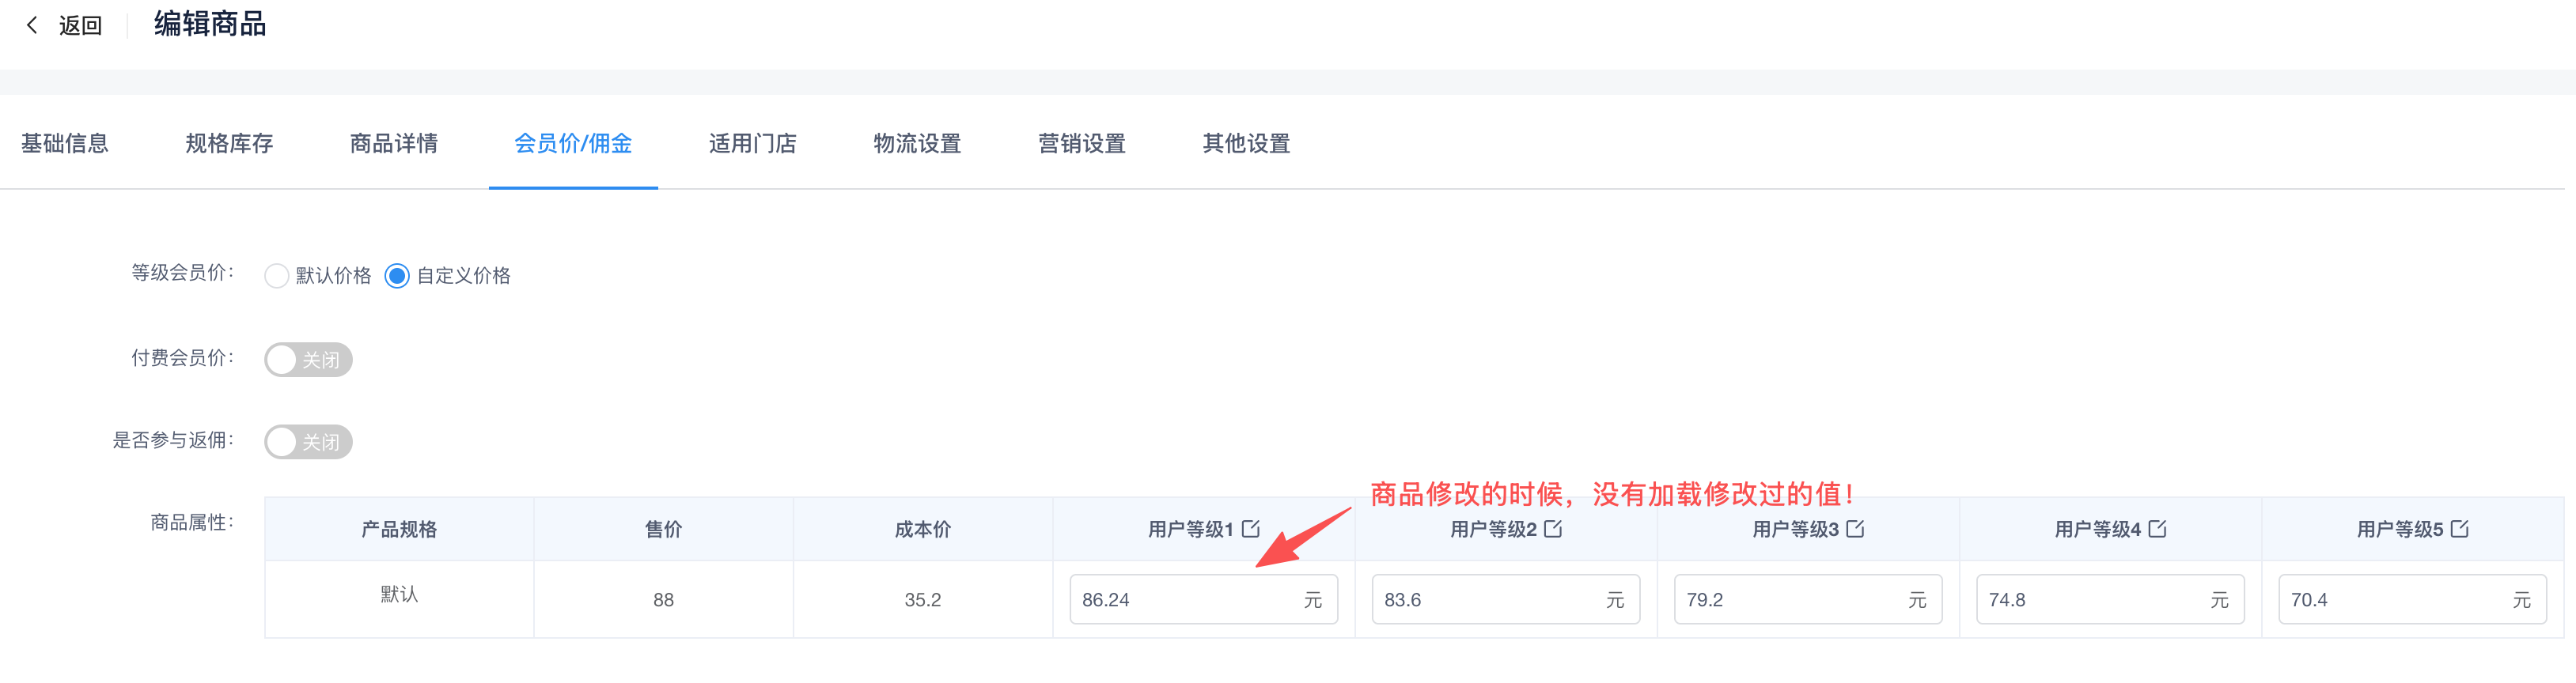Switch to the 基础信息 tab
The width and height of the screenshot is (2576, 683).
tap(65, 144)
